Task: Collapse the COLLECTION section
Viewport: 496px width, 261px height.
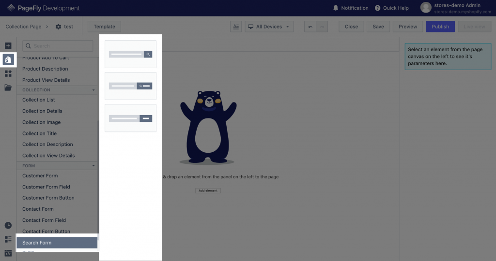Action: 93,90
